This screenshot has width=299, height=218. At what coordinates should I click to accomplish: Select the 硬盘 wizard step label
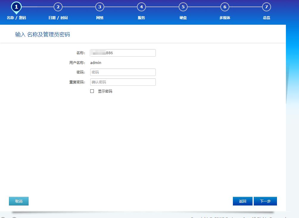tap(183, 18)
